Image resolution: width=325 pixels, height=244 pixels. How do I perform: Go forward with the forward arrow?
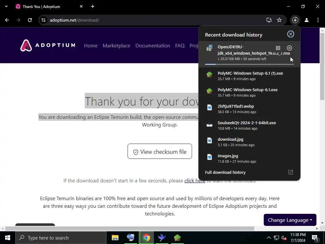point(18,20)
